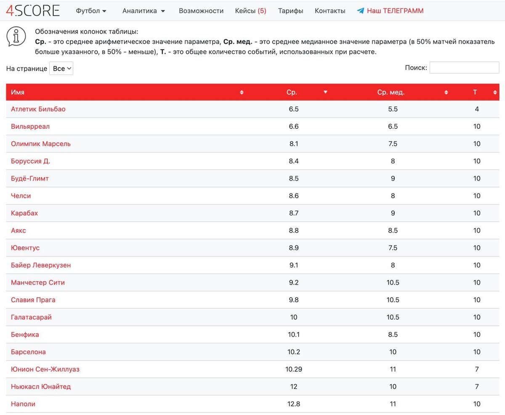Open the Ньюкасл Юнайтед team link
The width and height of the screenshot is (505, 415).
point(41,386)
